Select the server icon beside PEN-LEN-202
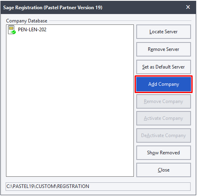197x196 pixels. click(12, 30)
